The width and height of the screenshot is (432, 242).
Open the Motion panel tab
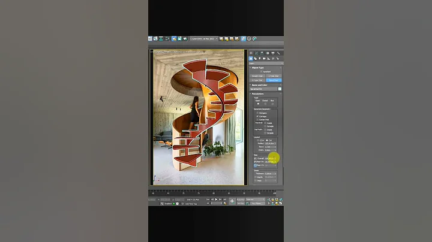pos(268,53)
